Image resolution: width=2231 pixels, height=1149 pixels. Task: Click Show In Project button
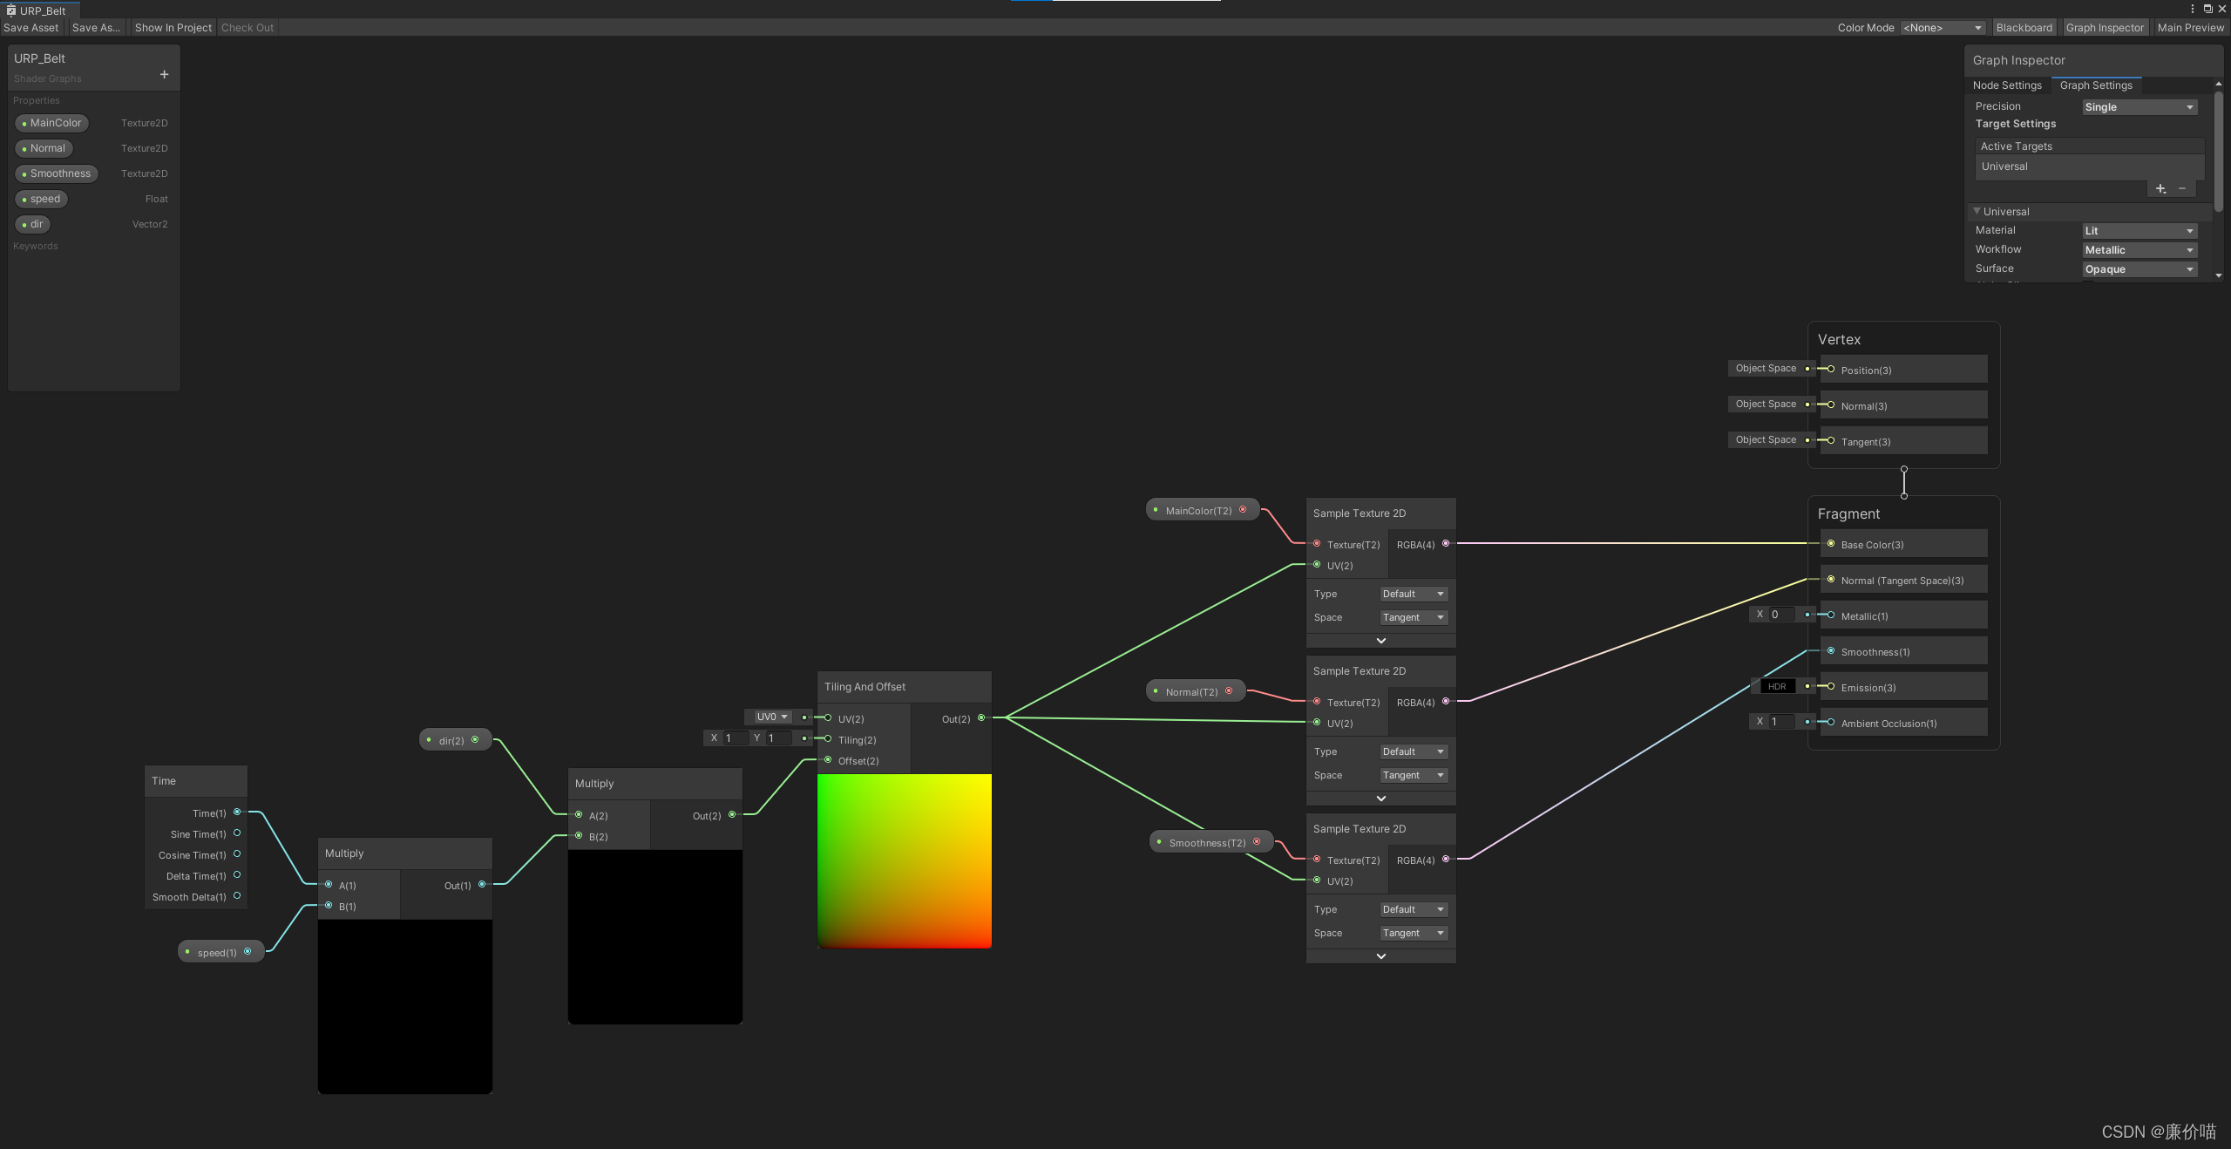(173, 28)
